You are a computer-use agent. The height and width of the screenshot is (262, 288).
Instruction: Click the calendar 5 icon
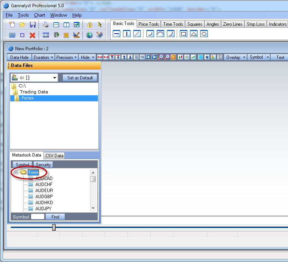(x=220, y=57)
